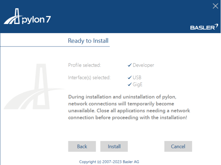The width and height of the screenshot is (221, 165).
Task: Click the Developer profile text
Action: tap(143, 65)
